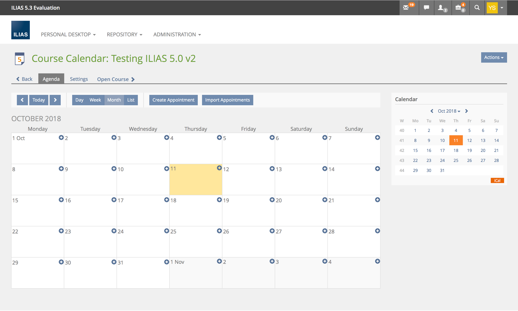
Task: Open the Actions dropdown
Action: (494, 57)
